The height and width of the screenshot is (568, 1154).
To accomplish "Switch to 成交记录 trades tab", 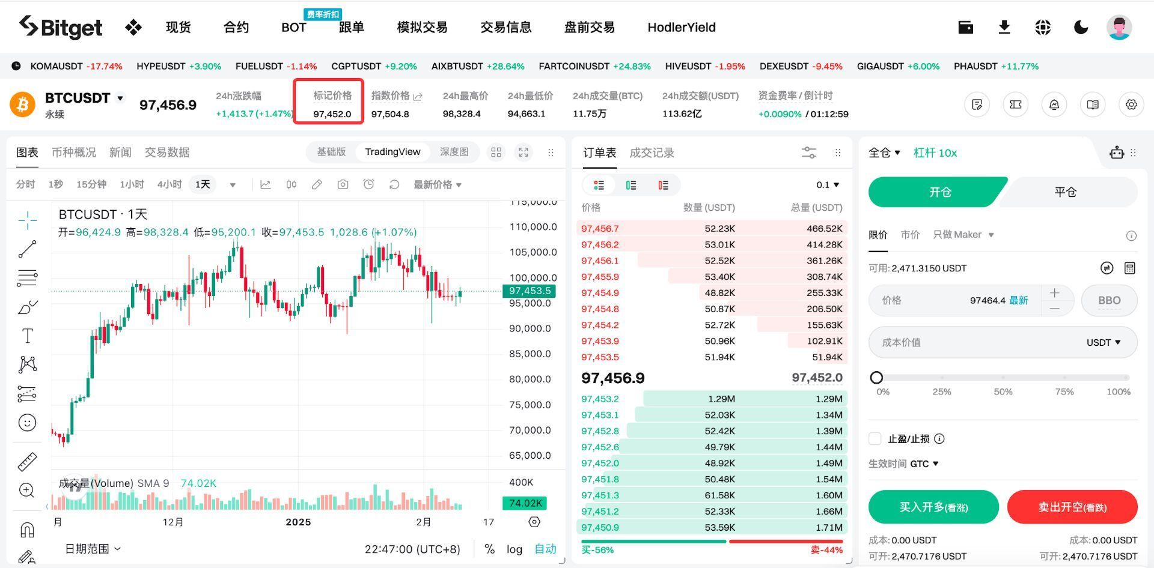I will coord(652,153).
